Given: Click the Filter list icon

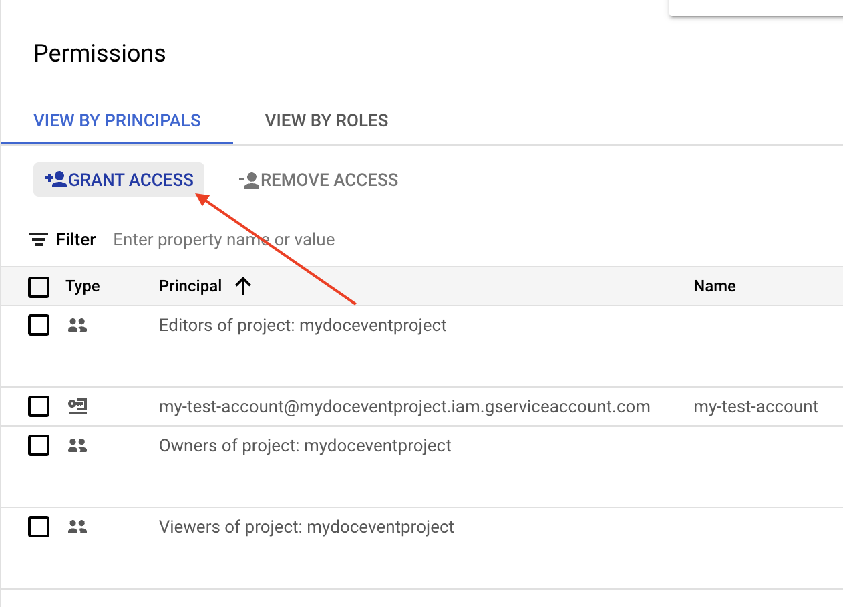Looking at the screenshot, I should pos(39,239).
